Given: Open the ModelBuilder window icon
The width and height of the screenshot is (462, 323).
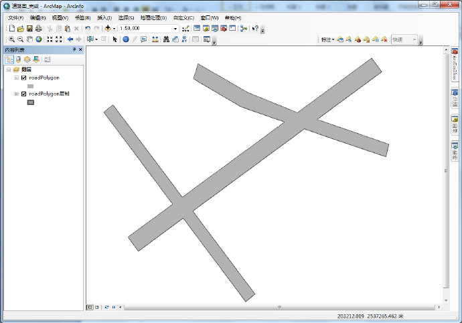Looking at the screenshot, I should click(x=244, y=28).
